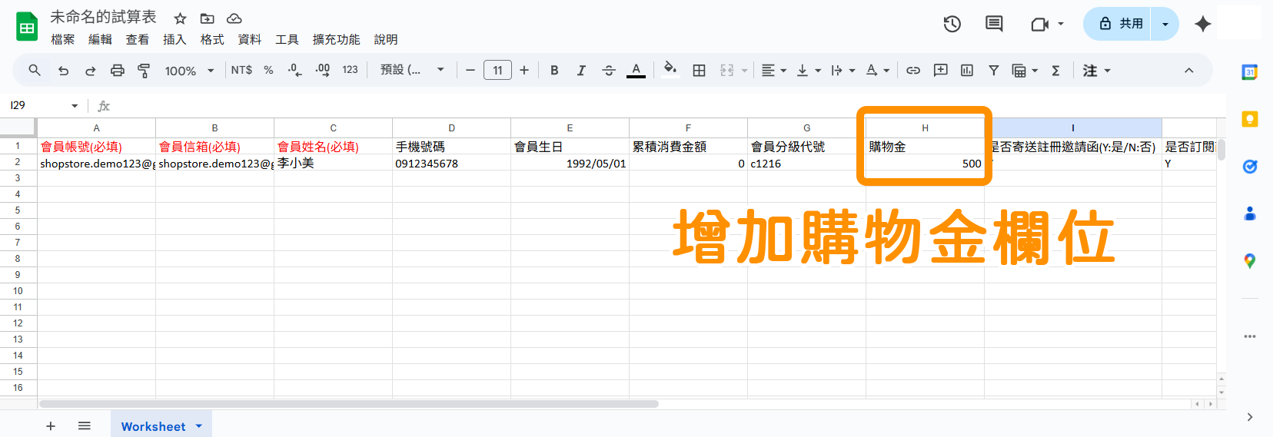Start a Meet call camera icon
Viewport: 1273px width, 437px height.
click(1040, 25)
